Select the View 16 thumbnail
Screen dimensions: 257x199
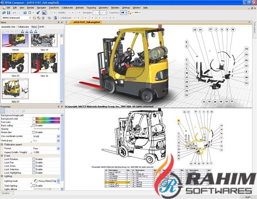(x=44, y=63)
